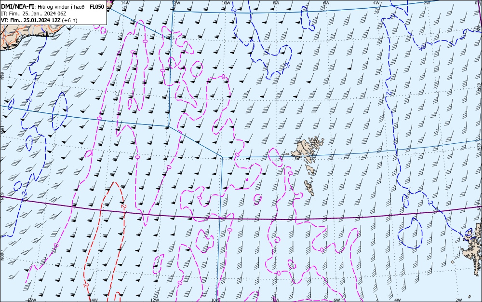Image resolution: width=482 pixels, height=302 pixels.
Task: Click the '4W' longitude label on top edge
Action: click(376, 3)
